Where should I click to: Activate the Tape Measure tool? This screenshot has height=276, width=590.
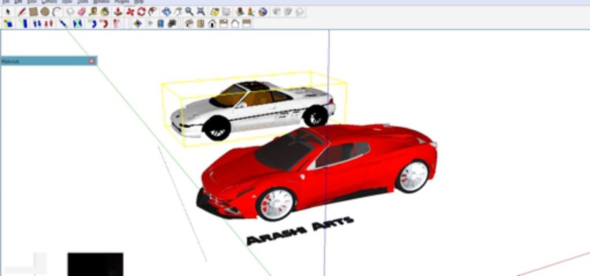(93, 12)
